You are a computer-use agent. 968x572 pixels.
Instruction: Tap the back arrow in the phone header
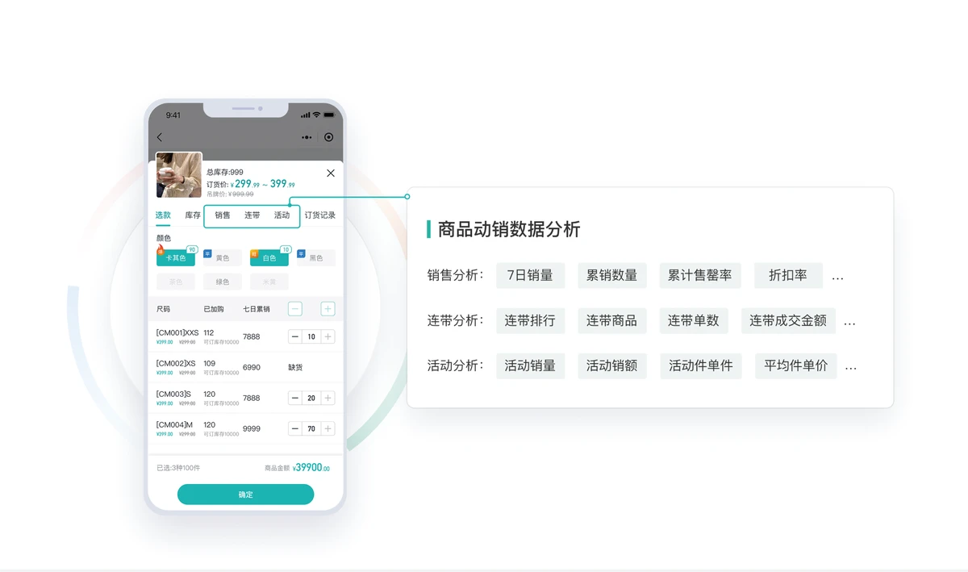(160, 137)
